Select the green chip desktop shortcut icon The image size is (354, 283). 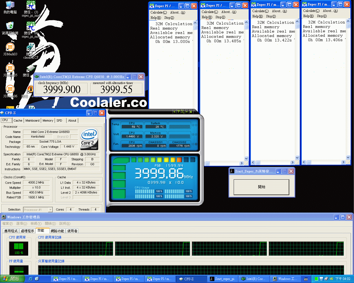click(x=30, y=68)
